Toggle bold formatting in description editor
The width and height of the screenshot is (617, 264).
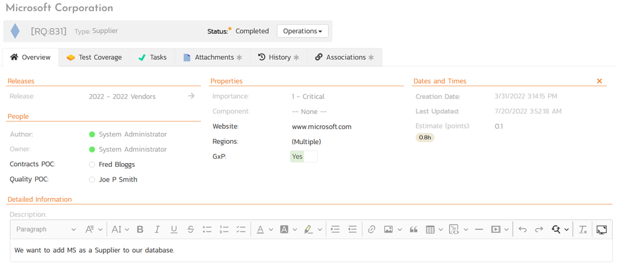coord(140,230)
